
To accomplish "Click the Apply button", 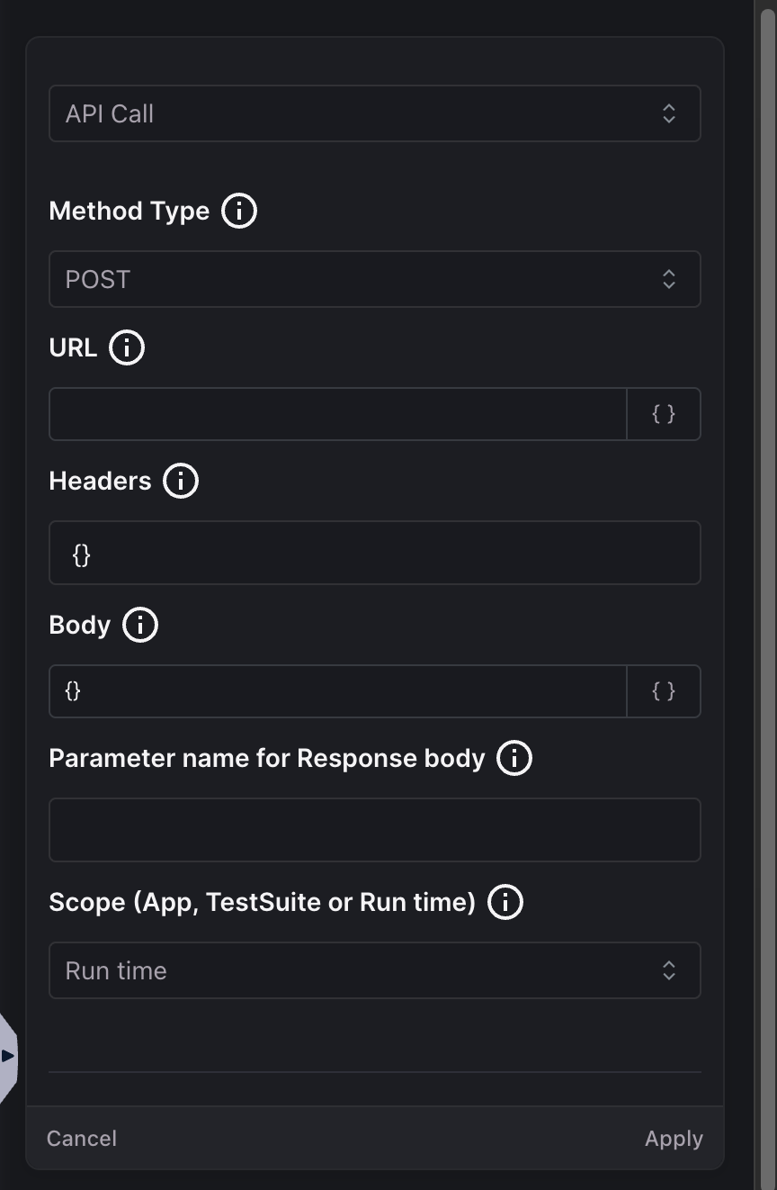I will (x=673, y=1138).
